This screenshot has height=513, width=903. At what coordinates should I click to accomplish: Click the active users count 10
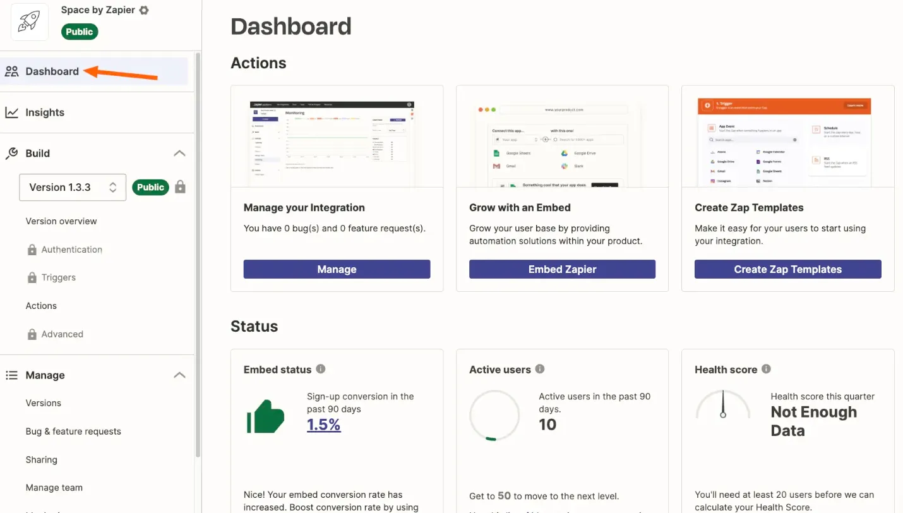click(547, 425)
